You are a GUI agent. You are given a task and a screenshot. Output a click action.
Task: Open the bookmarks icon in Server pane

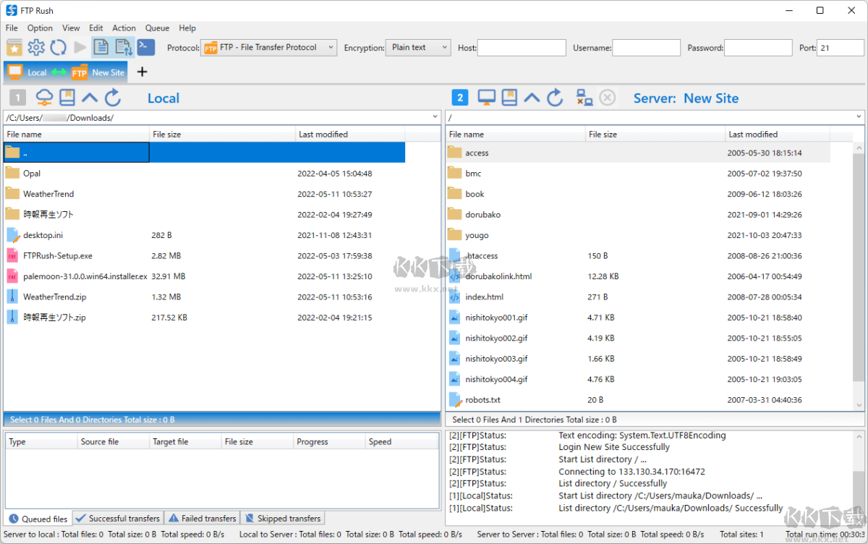pyautogui.click(x=509, y=98)
